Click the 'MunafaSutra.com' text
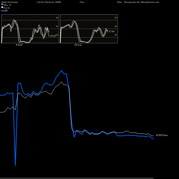Image resolution: width=179 pixels, height=179 pixels. 150,2
